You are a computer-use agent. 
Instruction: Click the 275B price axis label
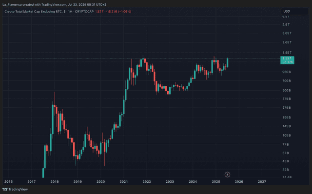pos(287,108)
